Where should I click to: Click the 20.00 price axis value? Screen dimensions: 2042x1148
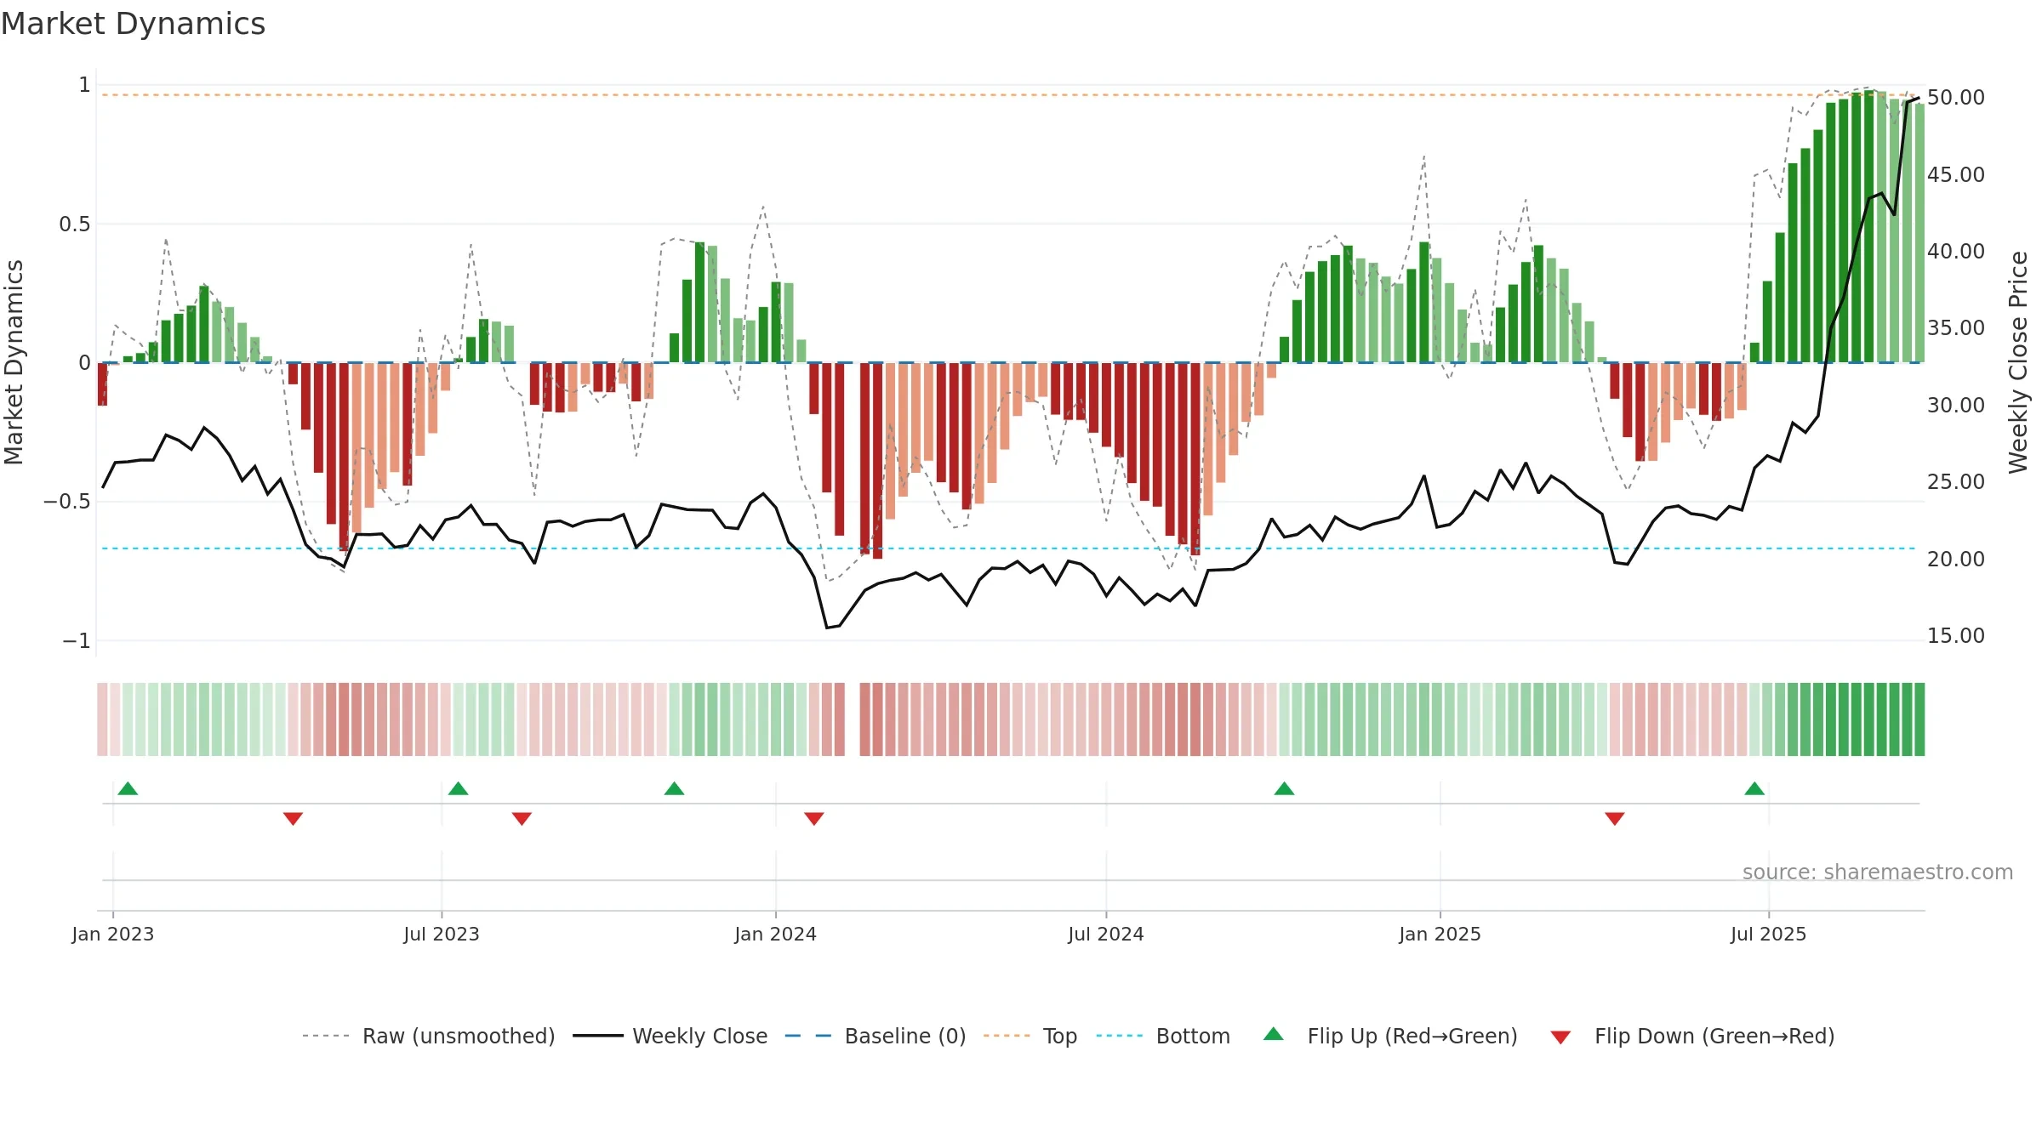tap(1956, 559)
